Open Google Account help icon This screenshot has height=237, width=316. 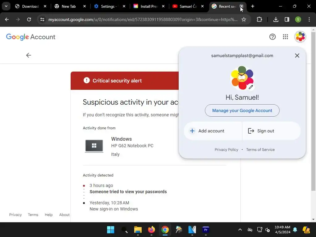[x=272, y=37]
